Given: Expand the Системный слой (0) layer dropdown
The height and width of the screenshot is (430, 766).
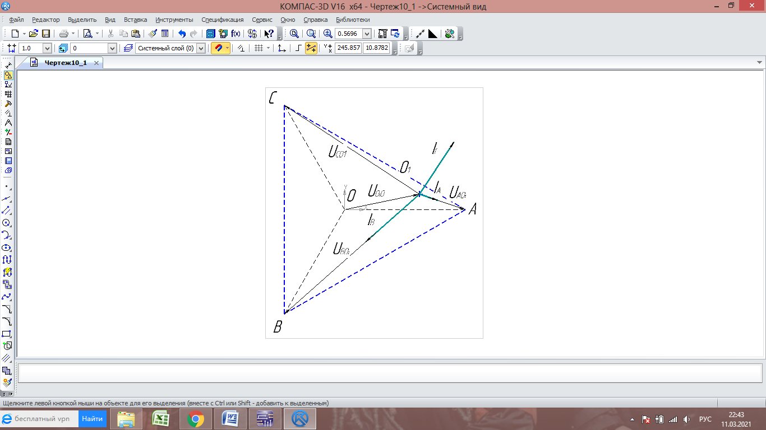Looking at the screenshot, I should [x=201, y=48].
